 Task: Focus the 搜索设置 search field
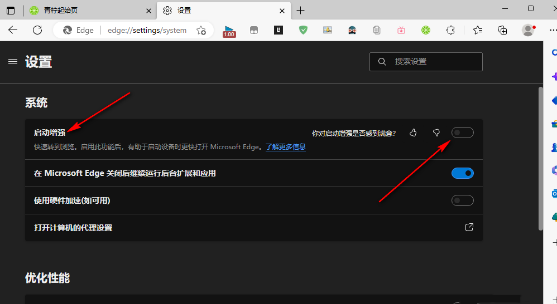pyautogui.click(x=426, y=62)
